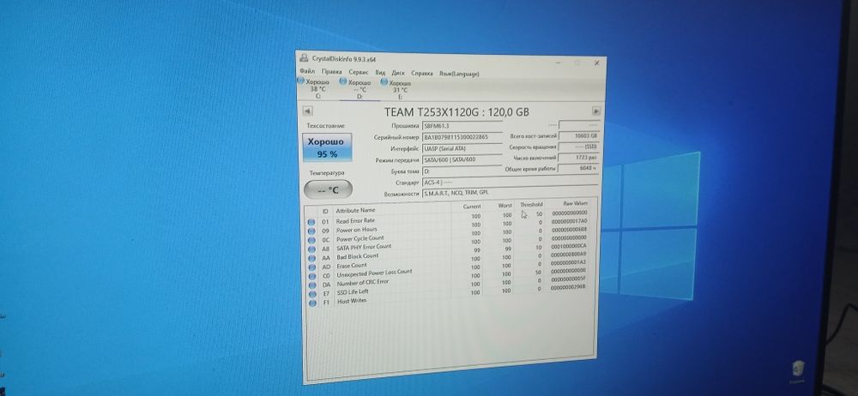Open the Правка menu
Viewport: 858px width, 396px height.
click(331, 72)
